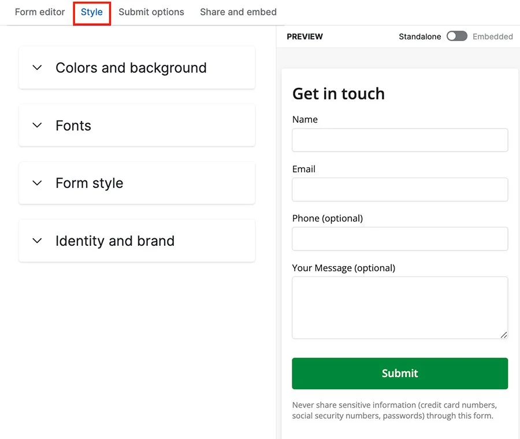Expand the Fonts section chevron
Screen dimensions: 520x439
pos(37,125)
